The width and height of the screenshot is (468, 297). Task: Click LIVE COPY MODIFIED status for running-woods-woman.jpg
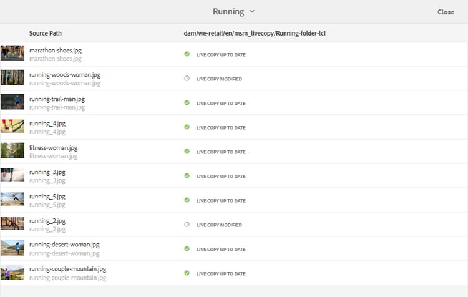click(219, 79)
